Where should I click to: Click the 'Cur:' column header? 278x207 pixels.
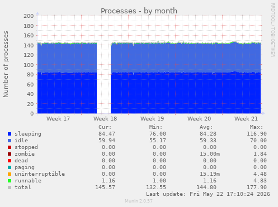click(105, 127)
